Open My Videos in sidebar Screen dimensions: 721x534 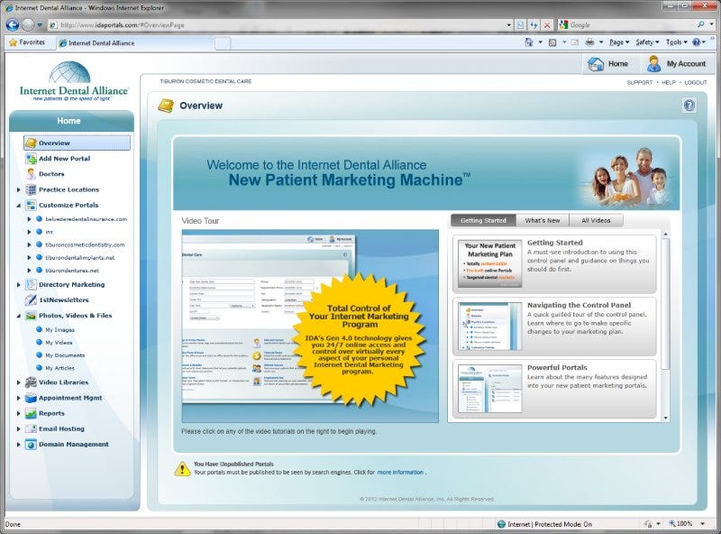pyautogui.click(x=59, y=343)
